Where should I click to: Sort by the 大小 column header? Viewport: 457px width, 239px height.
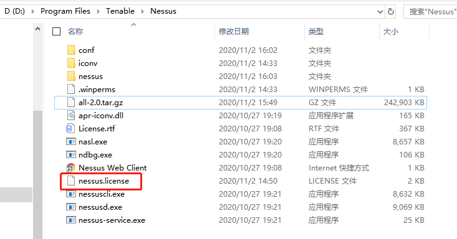pos(391,32)
